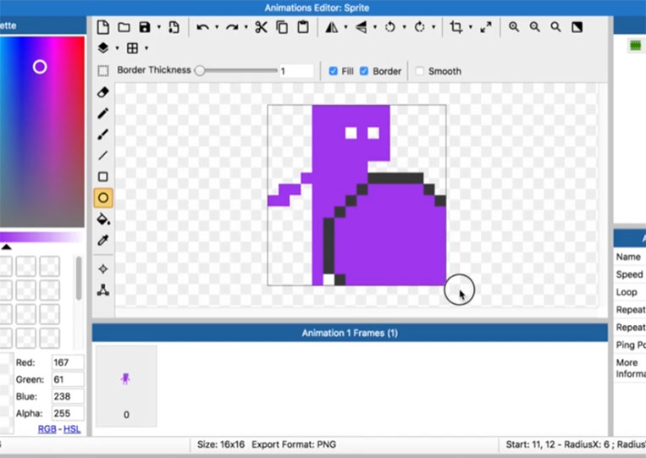Switch color mode via HSL link
The image size is (646, 458).
tap(72, 429)
